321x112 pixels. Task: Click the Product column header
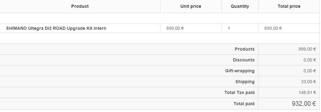(x=80, y=6)
